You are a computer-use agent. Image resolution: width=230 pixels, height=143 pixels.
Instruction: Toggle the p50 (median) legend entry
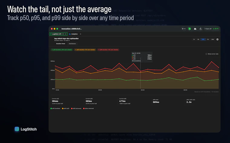pyautogui.click(x=55, y=108)
